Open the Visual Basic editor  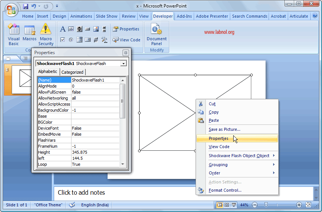[14, 34]
